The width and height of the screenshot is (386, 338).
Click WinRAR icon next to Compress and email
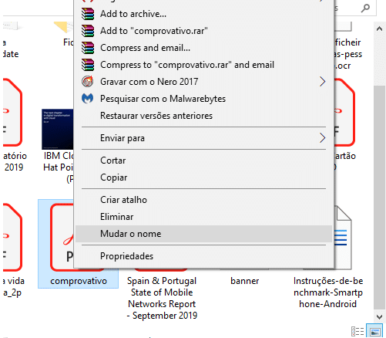(x=88, y=48)
